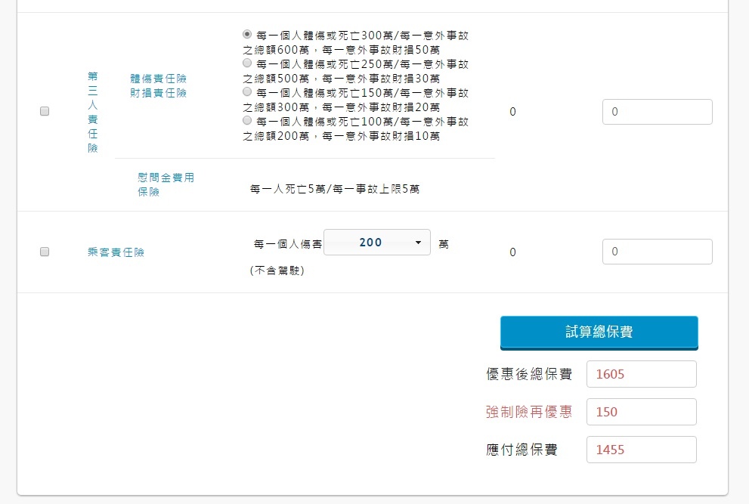The image size is (749, 504).
Task: Select the 300萬/600萬/財損50萬 coverage option
Action: 247,35
